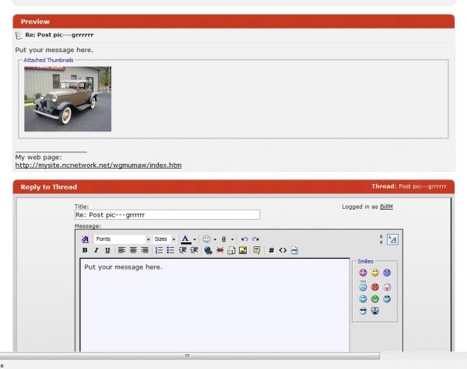The image size is (467, 369).
Task: Click the 'Re: Post pic---grrrrrr' preview title
Action: tap(59, 35)
